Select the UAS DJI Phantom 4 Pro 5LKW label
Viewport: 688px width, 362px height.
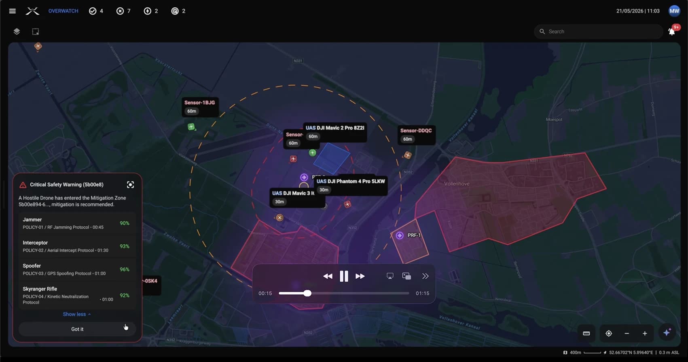tap(351, 185)
